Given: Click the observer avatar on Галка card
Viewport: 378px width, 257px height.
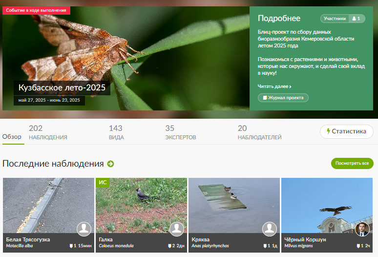Looking at the screenshot, I should (x=177, y=229).
